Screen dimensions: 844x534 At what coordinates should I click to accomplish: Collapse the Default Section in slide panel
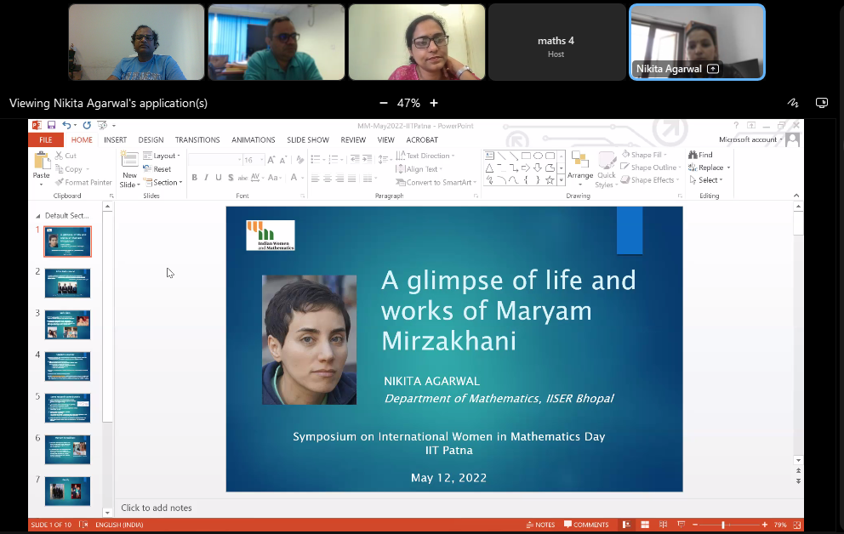[37, 216]
